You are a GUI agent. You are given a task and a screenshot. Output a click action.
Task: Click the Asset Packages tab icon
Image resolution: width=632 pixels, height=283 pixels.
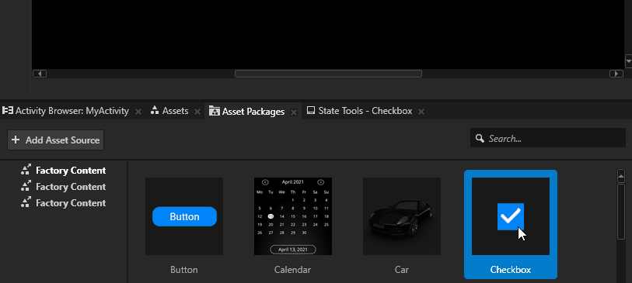pyautogui.click(x=215, y=111)
